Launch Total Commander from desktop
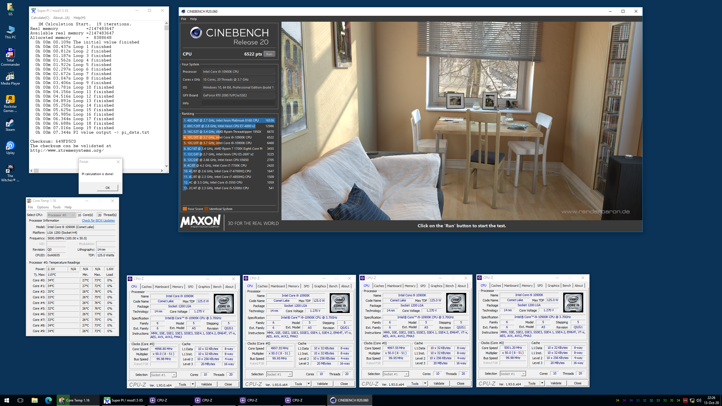722x406 pixels. pyautogui.click(x=10, y=58)
